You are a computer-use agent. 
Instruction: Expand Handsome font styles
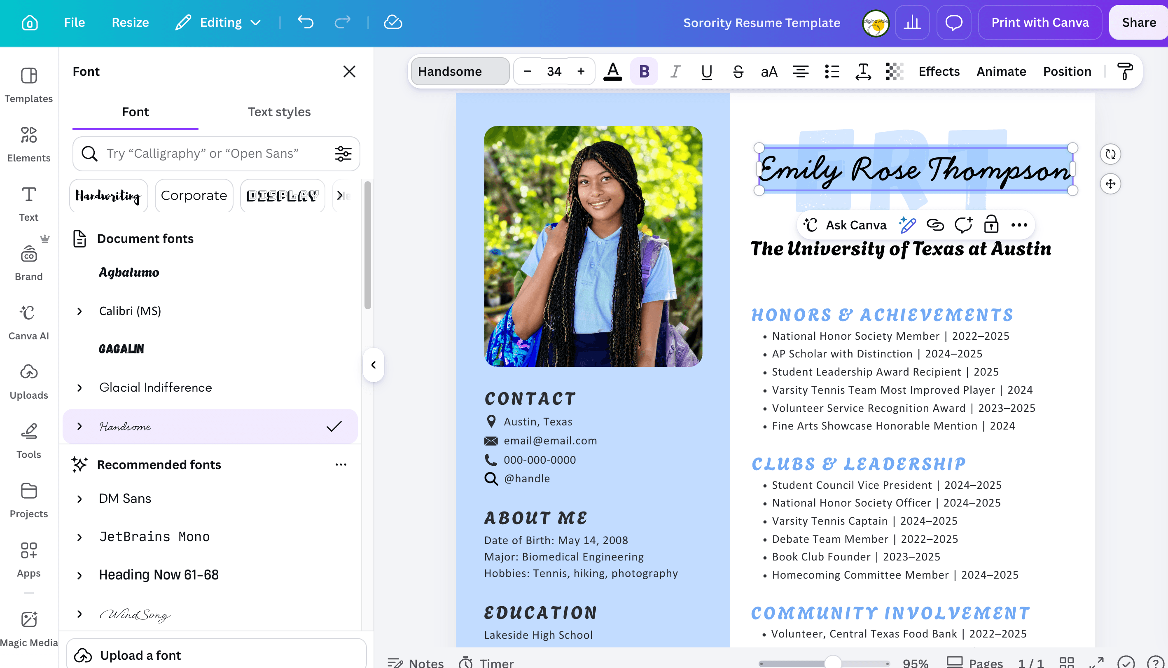[x=79, y=426]
